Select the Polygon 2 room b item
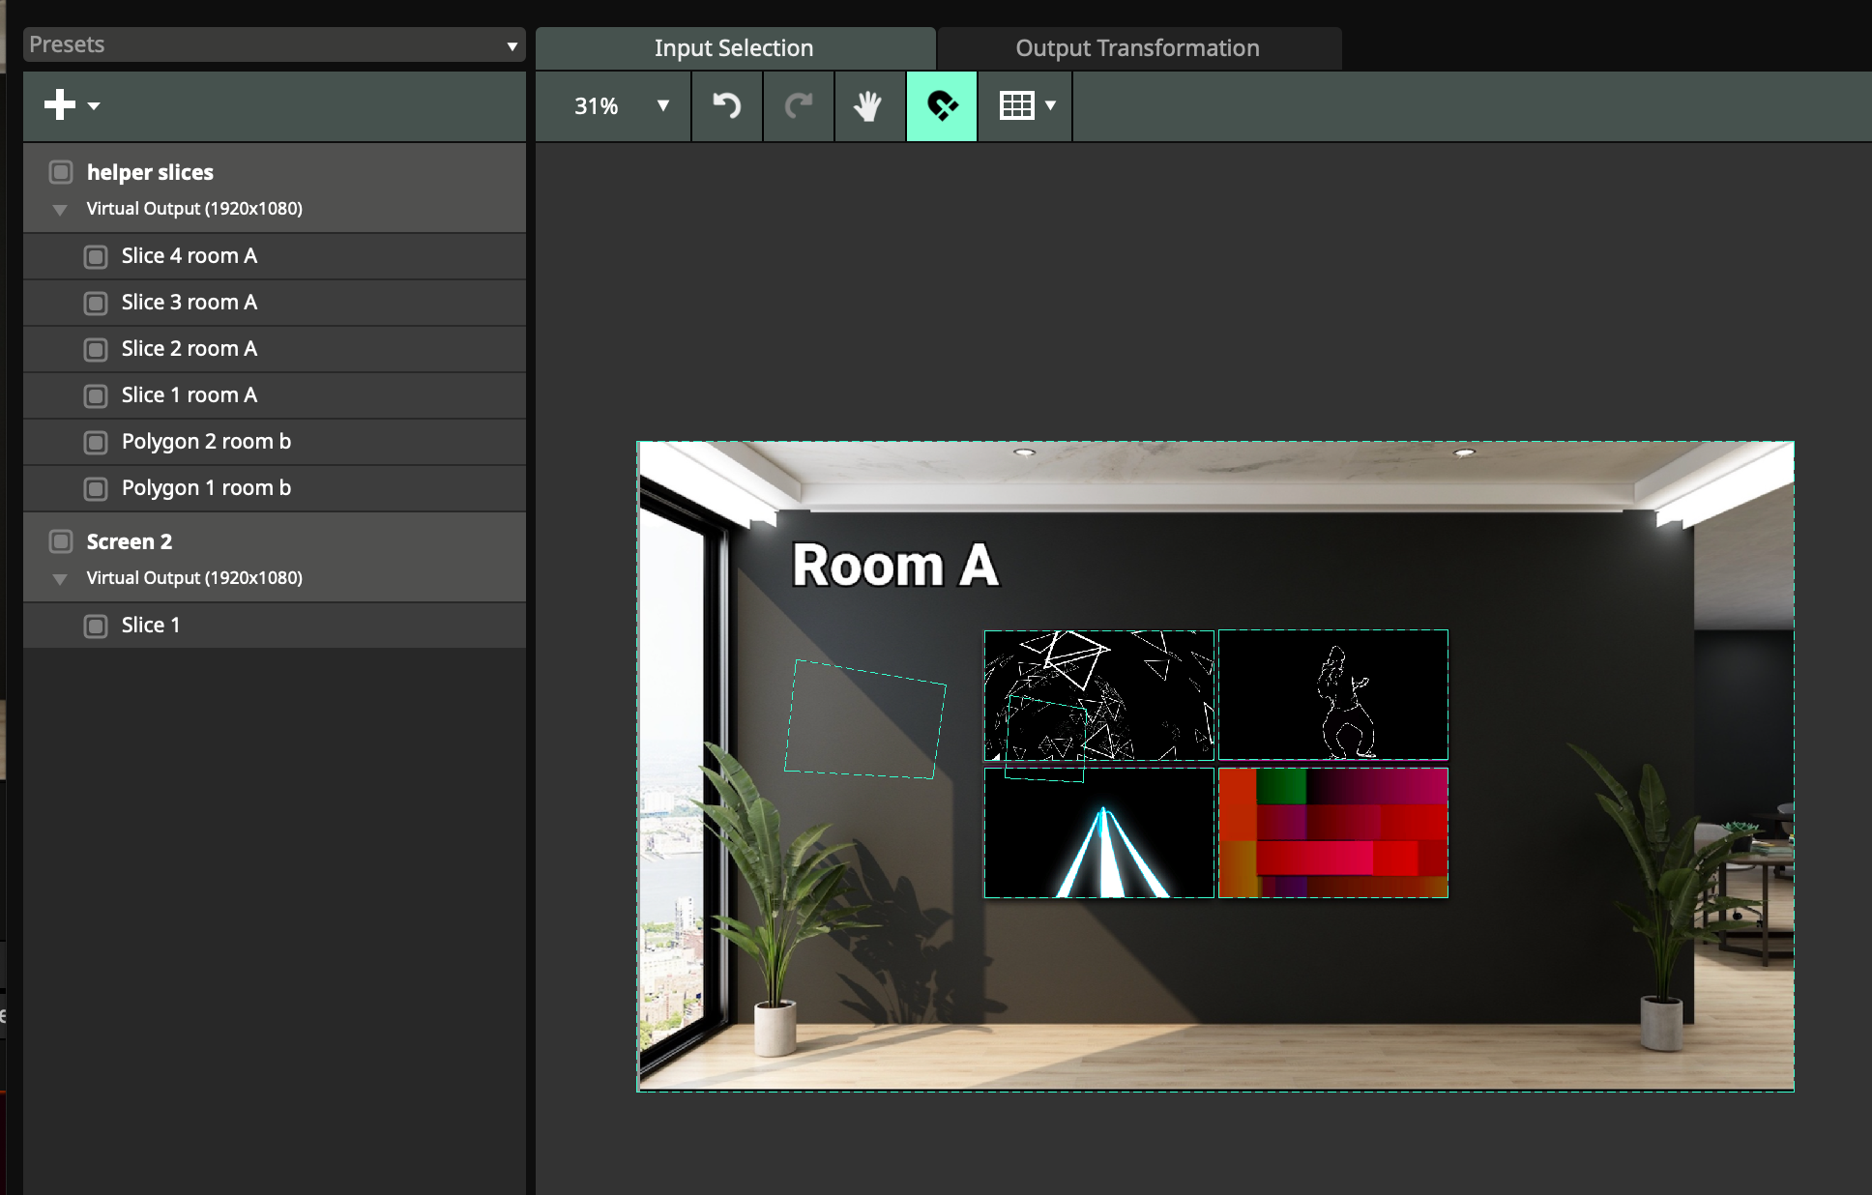Viewport: 1872px width, 1195px height. point(206,442)
